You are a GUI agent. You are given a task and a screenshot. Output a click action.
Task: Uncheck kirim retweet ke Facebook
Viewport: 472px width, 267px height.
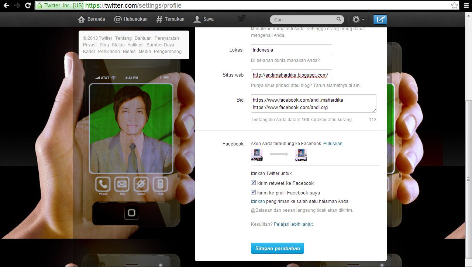pyautogui.click(x=253, y=183)
